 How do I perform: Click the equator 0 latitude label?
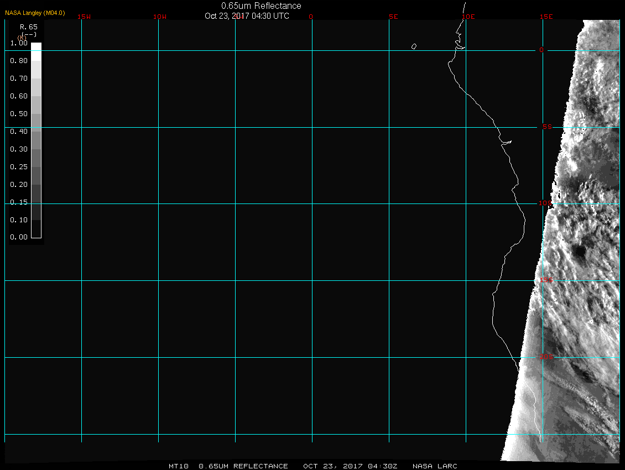click(x=541, y=50)
